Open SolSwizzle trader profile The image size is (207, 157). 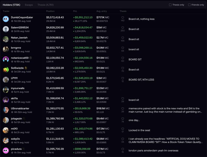pos(17,68)
